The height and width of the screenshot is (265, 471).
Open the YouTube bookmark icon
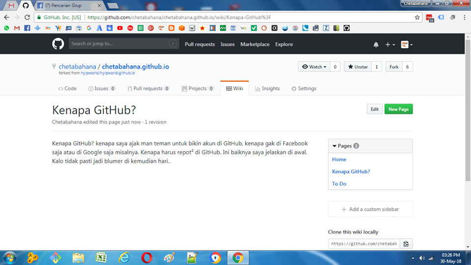(x=120, y=28)
